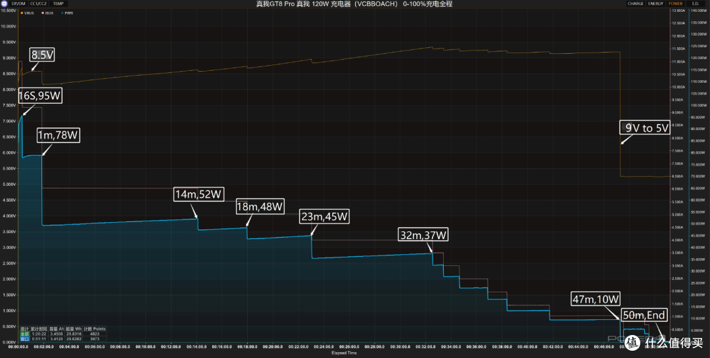Click the 10.500V voltage axis label

click(x=9, y=11)
